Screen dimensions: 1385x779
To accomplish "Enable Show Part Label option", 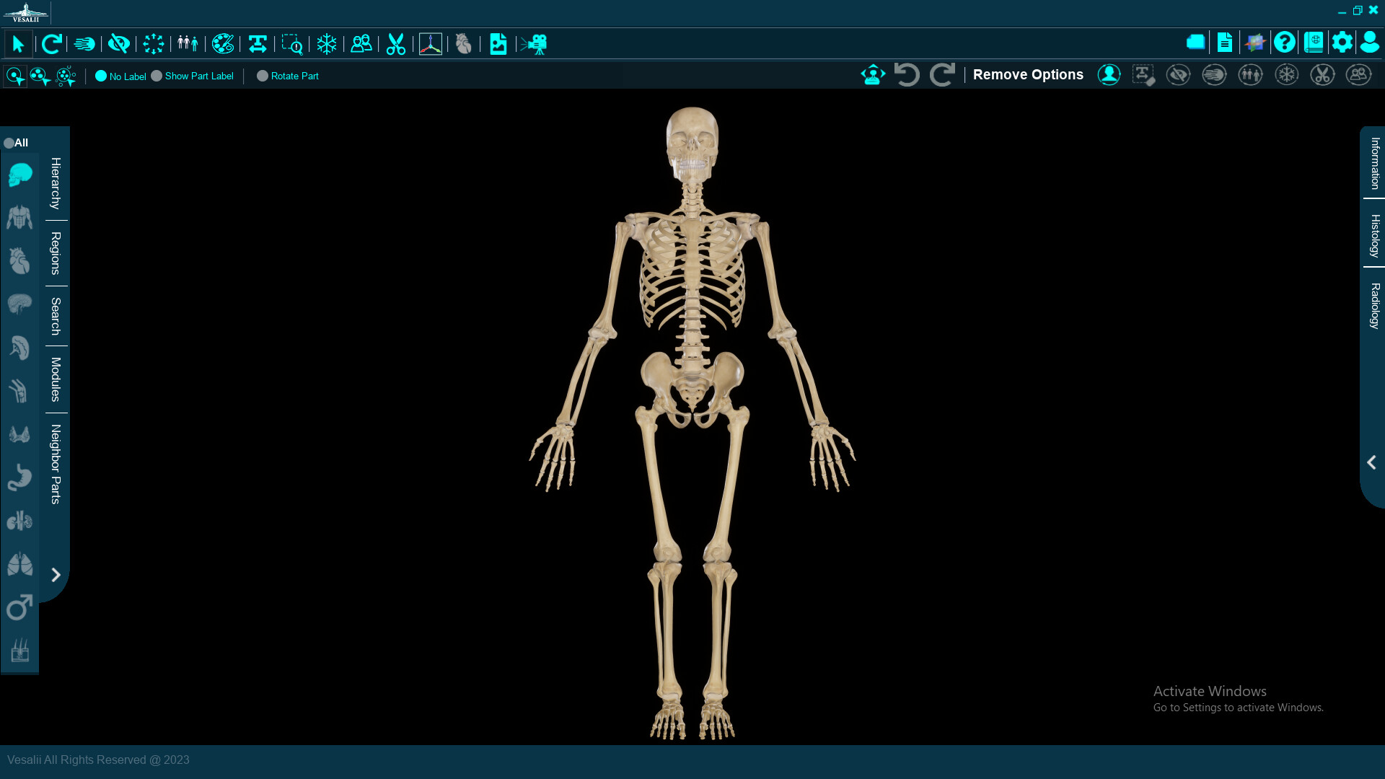I will tap(156, 75).
